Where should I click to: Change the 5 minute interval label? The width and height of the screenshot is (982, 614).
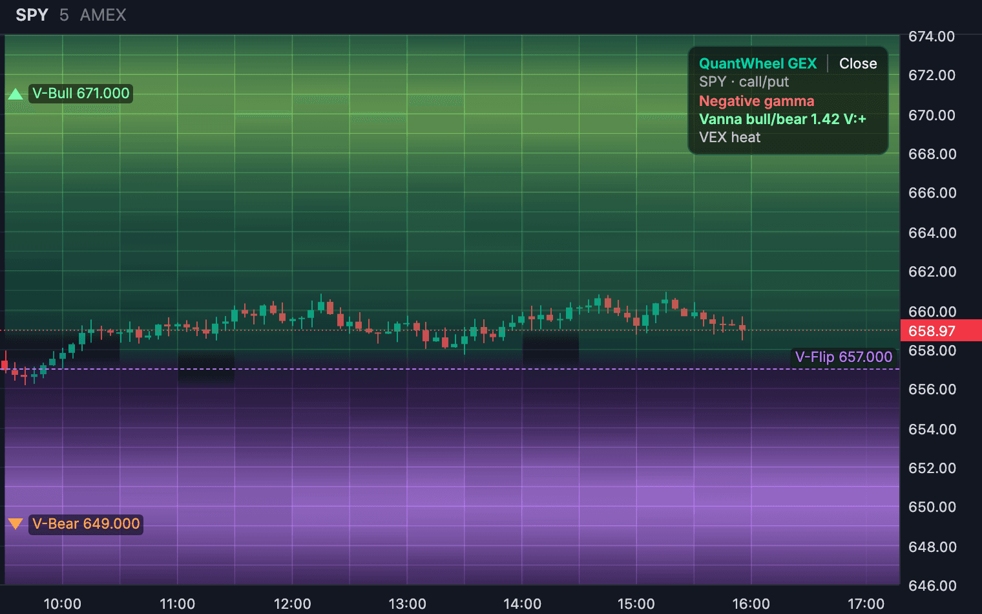(x=64, y=15)
